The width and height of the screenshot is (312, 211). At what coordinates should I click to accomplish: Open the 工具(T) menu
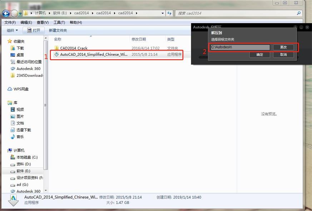59,22
